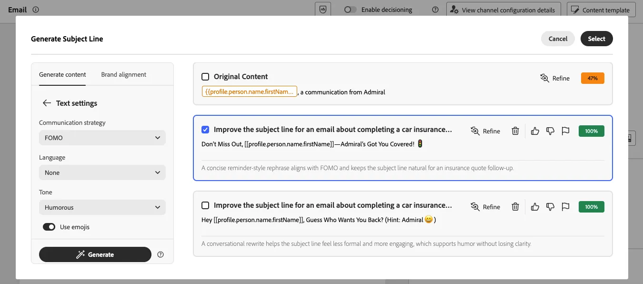Open the Communication strategy dropdown showing FOMO
643x284 pixels.
coord(102,138)
